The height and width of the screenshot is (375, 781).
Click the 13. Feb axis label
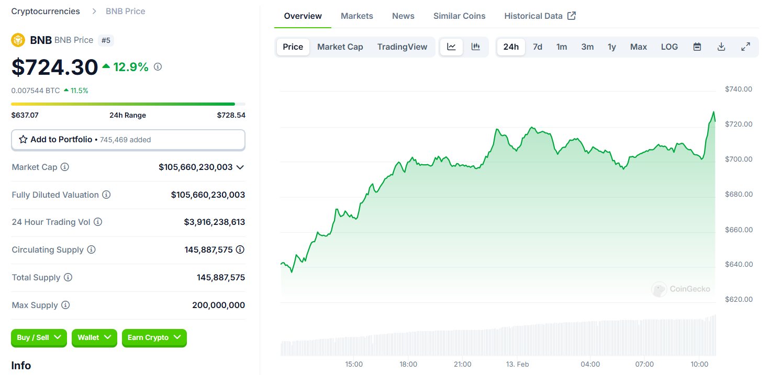pos(517,364)
